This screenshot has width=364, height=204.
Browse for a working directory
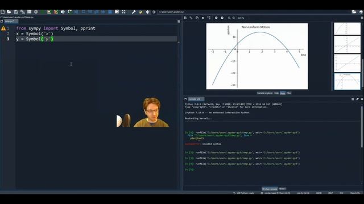coord(354,12)
